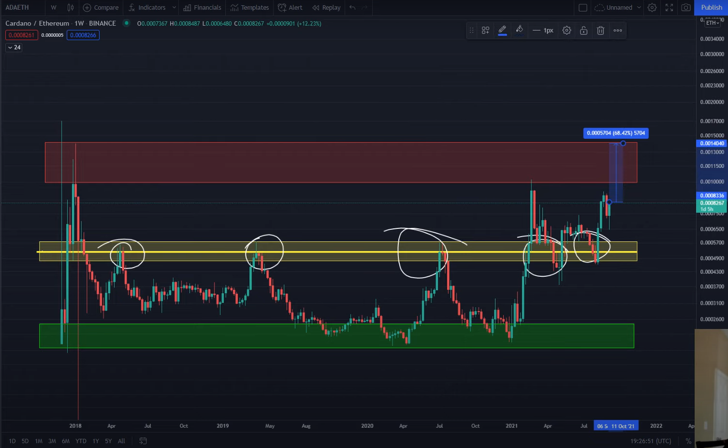Viewport: 728px width, 448px height.
Task: Click the red sell price 0.0008261
Action: [21, 35]
